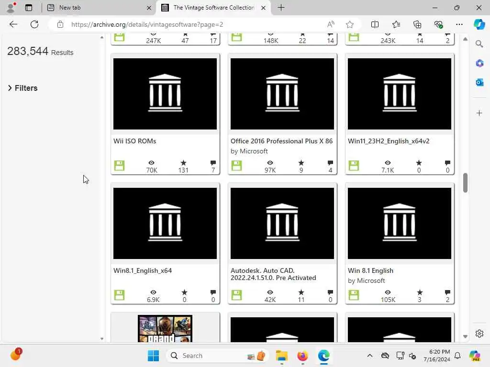Open Autodesk Auto CAD 2022 item
Screen dimensions: 490x367
click(x=273, y=274)
